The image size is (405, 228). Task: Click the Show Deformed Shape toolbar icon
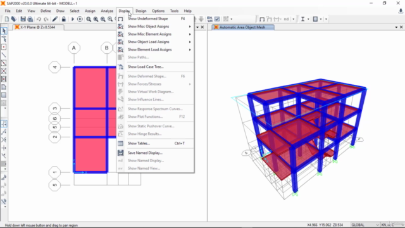point(269,19)
